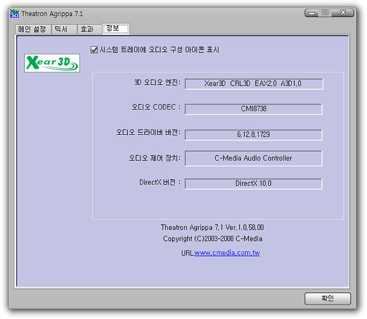Screen dimensions: 367x319
Task: Click the Xear 3D logo
Action: pyautogui.click(x=52, y=63)
